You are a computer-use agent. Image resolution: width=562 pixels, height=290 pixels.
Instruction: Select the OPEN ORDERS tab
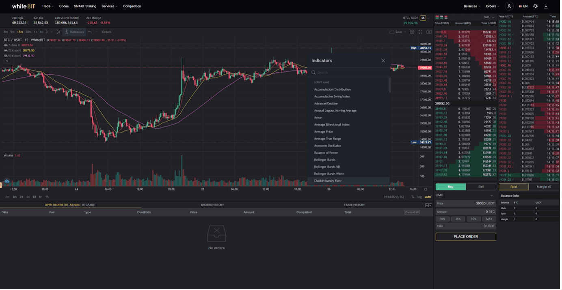(56, 205)
